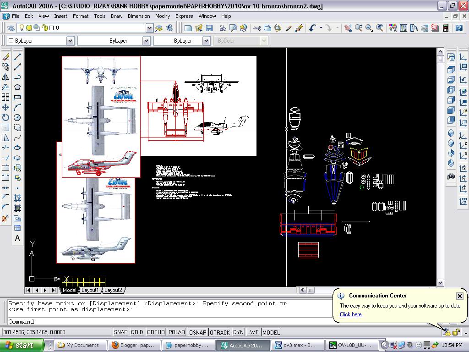Open the Undo history dropdown arrow
Viewport: 469px width, 352px height.
(321, 28)
